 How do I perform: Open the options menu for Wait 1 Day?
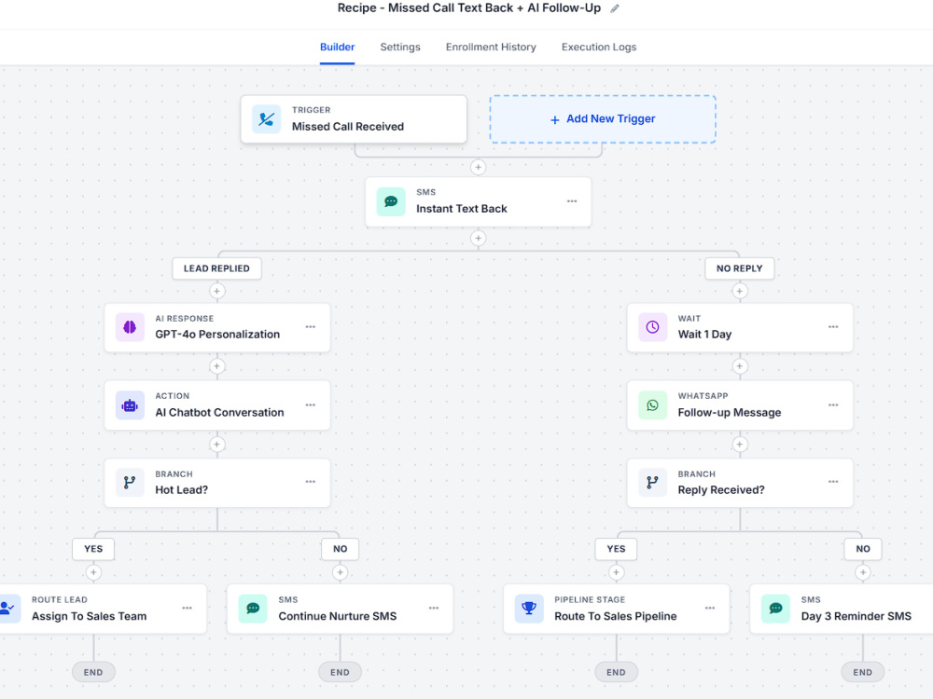point(833,327)
